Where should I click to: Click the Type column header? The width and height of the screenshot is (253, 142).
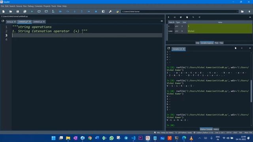(178, 22)
